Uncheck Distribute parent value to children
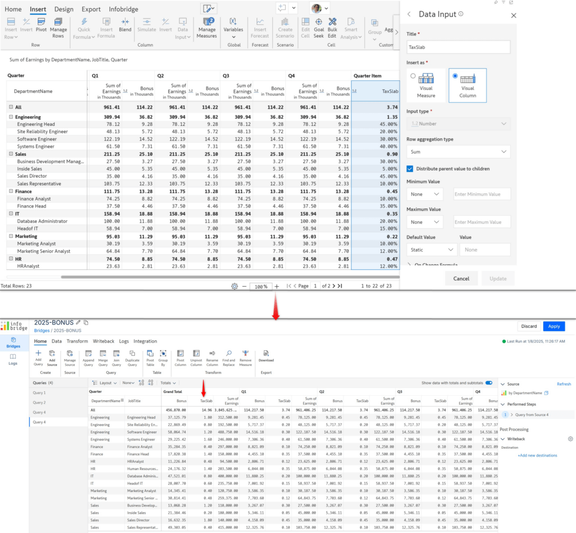The height and width of the screenshot is (533, 576). (x=410, y=168)
